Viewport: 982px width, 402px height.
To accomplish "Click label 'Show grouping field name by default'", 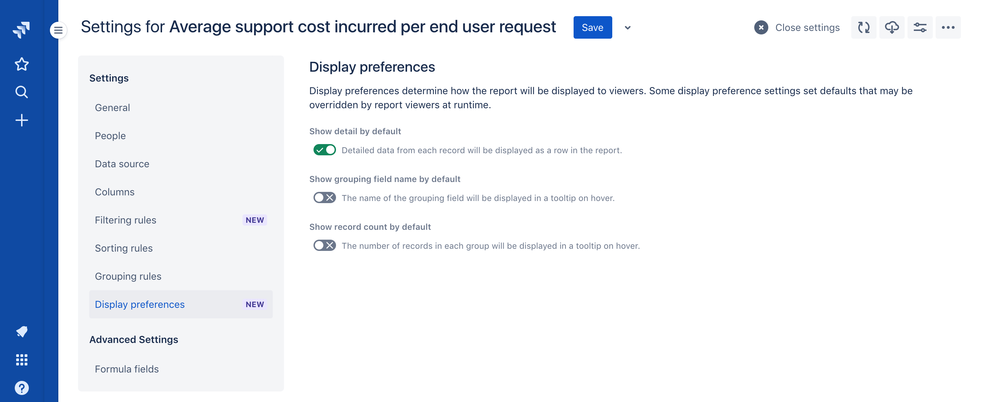I will coord(385,179).
